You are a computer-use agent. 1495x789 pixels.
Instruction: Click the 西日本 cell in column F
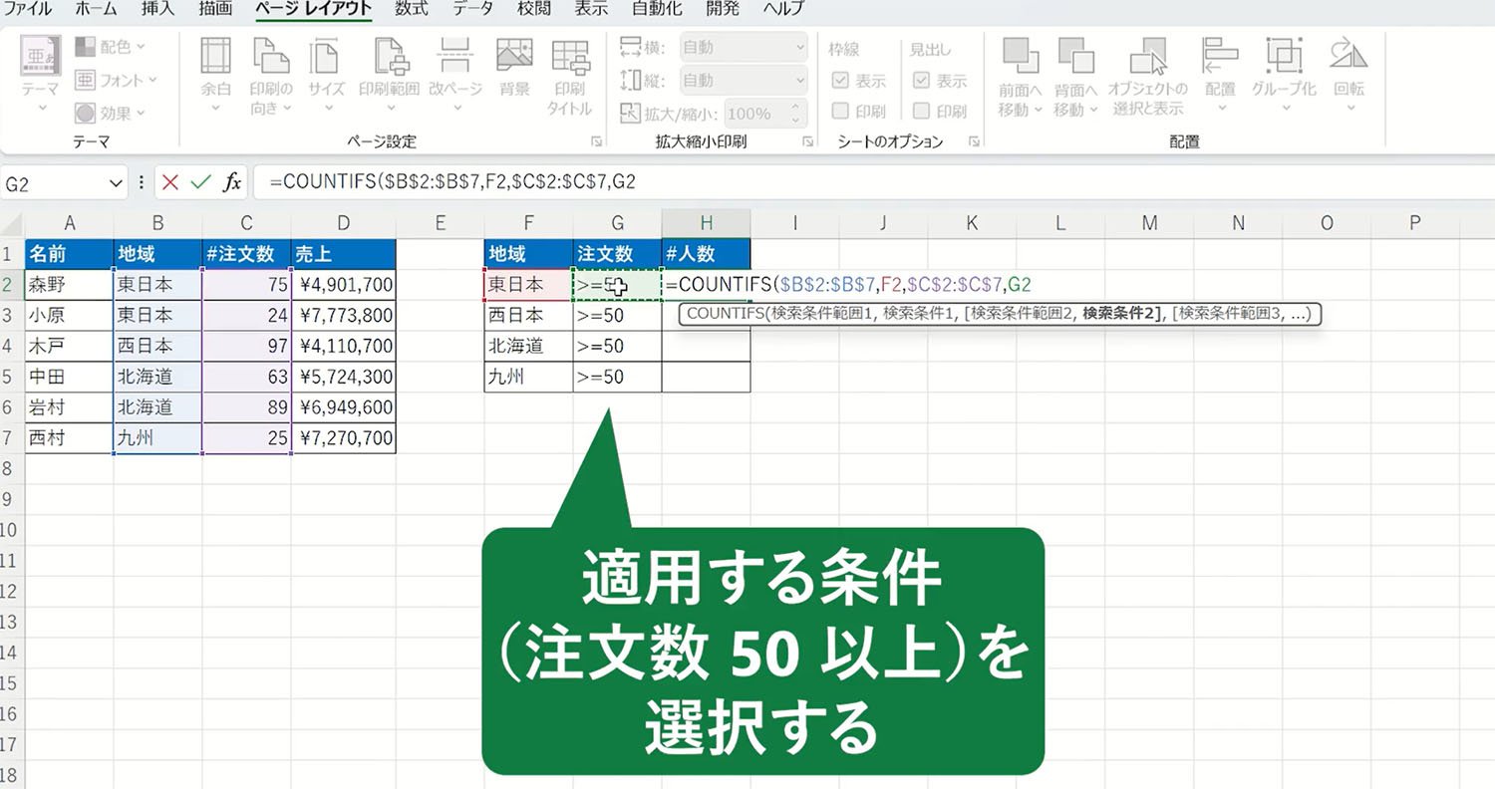528,315
